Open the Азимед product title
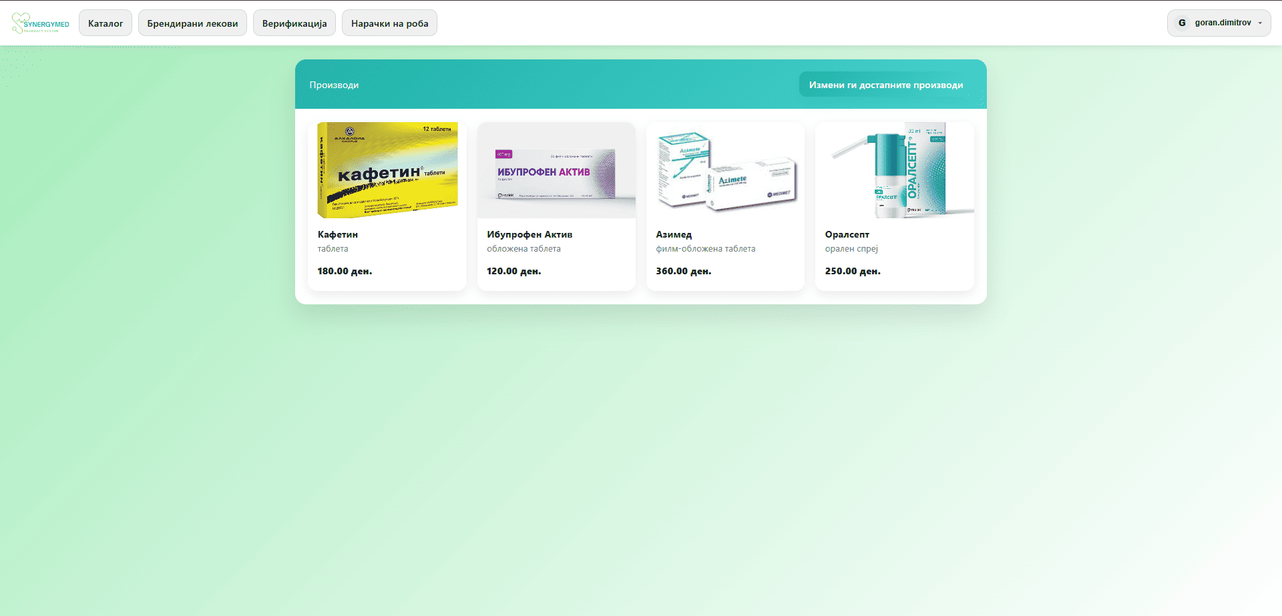 coord(674,234)
